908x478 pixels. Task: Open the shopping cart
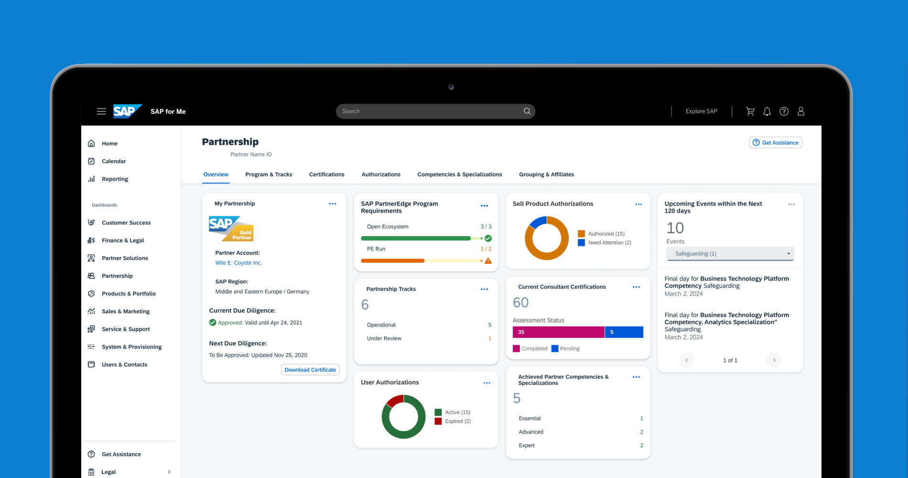[750, 111]
